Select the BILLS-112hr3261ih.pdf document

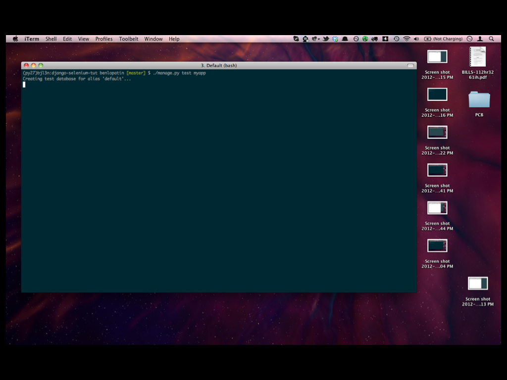(478, 63)
